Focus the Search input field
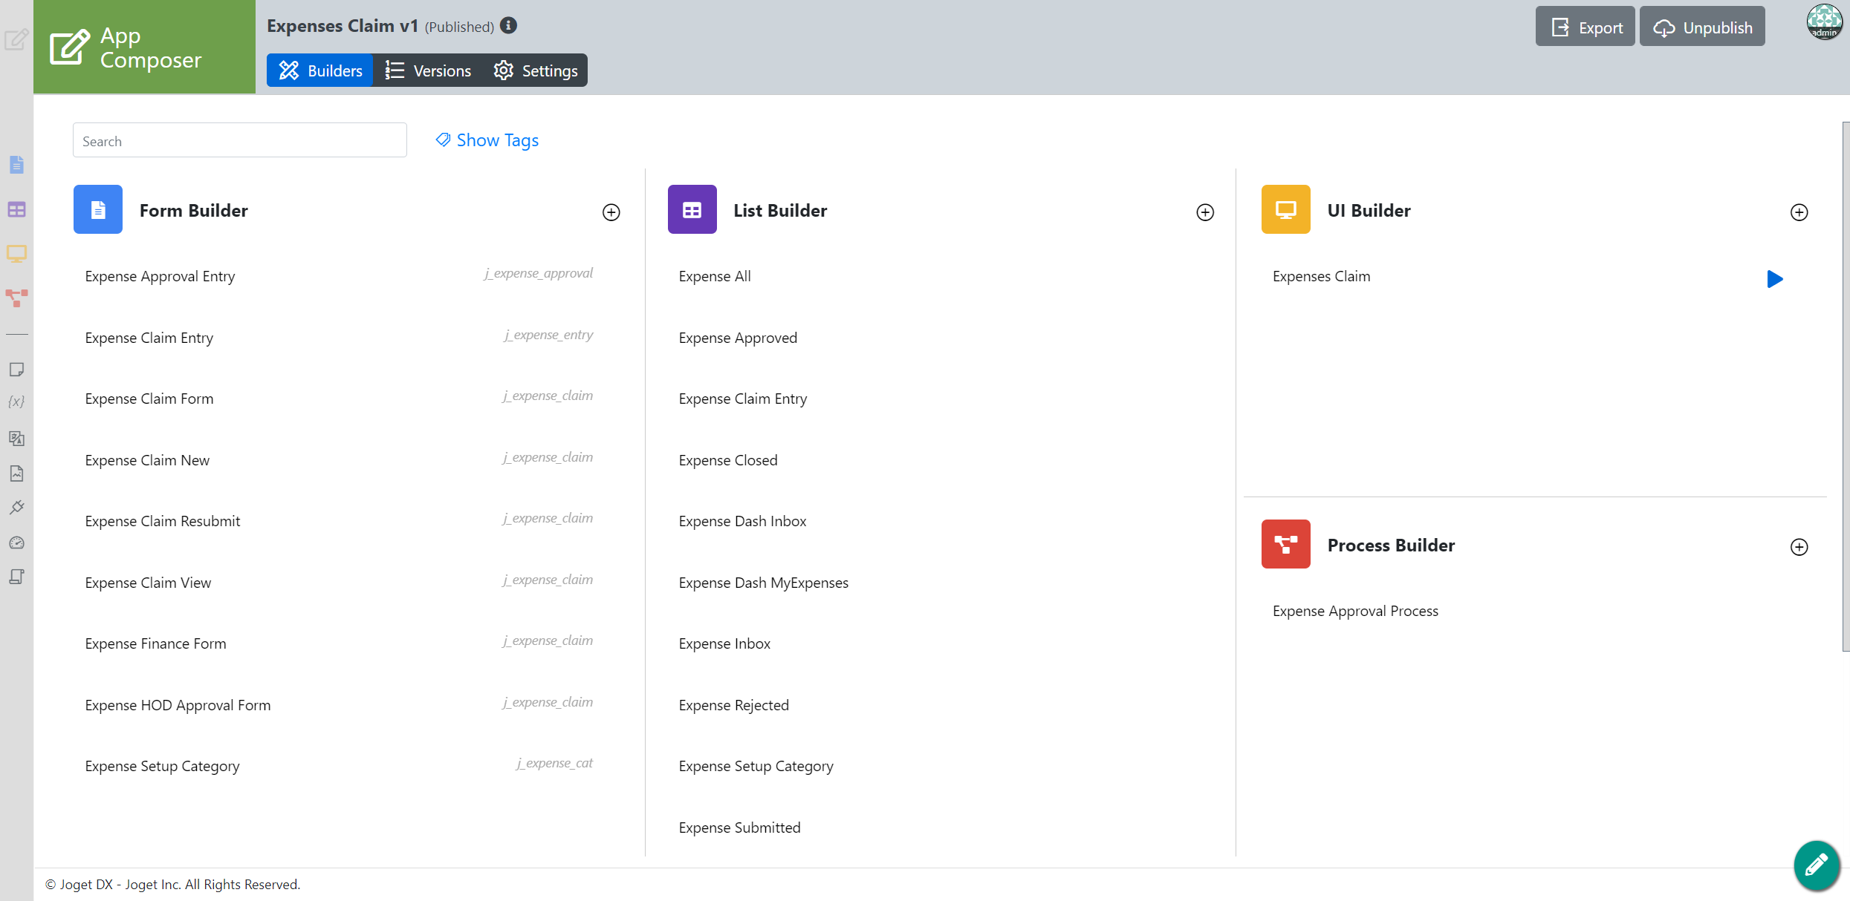The image size is (1850, 901). 240,140
